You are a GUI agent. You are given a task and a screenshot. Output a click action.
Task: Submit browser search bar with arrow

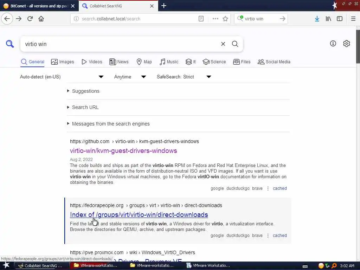click(282, 19)
